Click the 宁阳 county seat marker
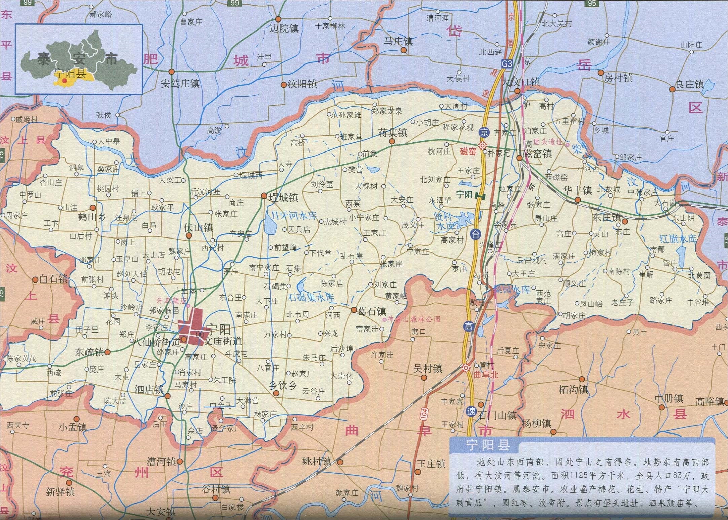Viewport: 728px width, 520px height. click(201, 334)
